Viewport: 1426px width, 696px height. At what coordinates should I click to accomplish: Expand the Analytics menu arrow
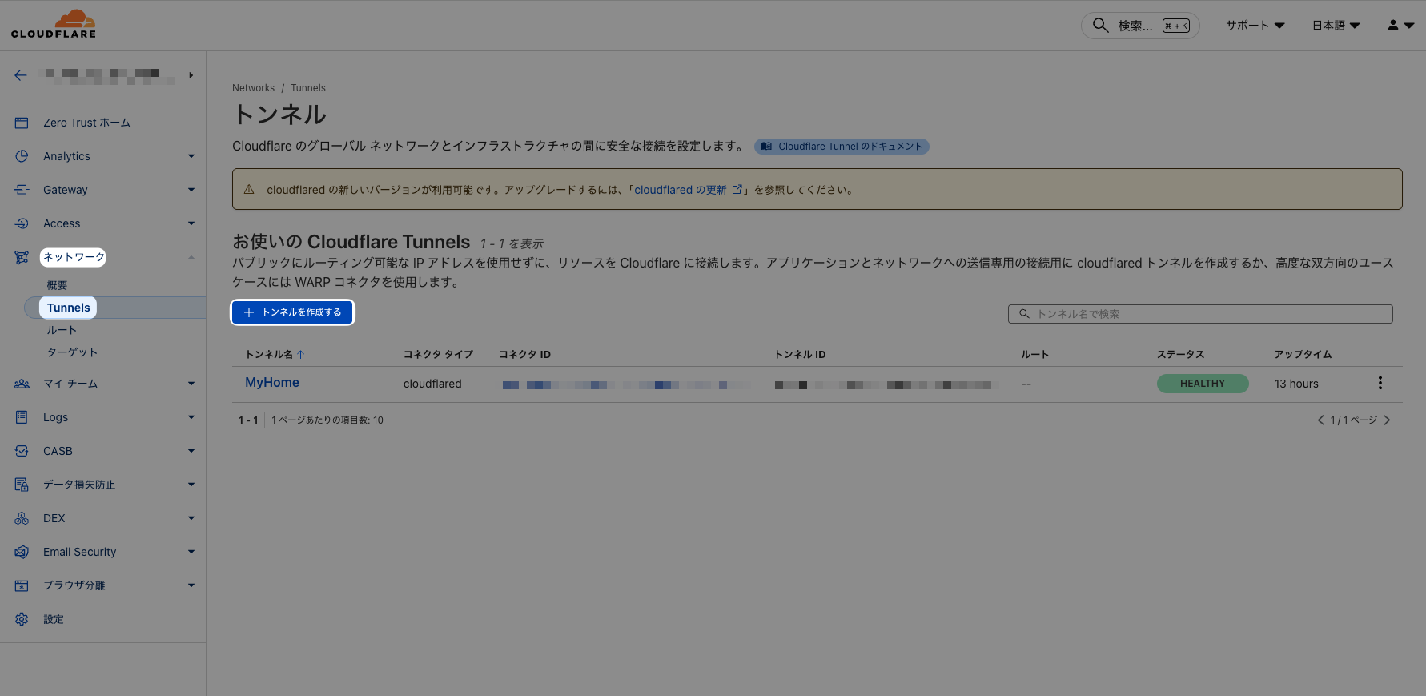pos(191,156)
